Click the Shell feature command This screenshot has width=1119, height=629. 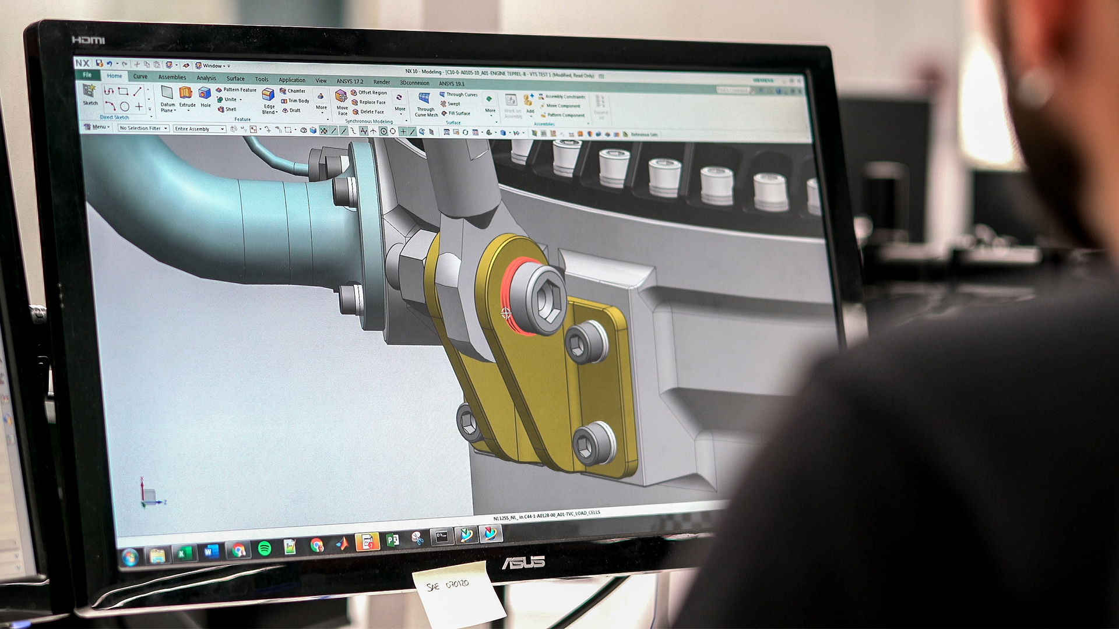(x=227, y=109)
